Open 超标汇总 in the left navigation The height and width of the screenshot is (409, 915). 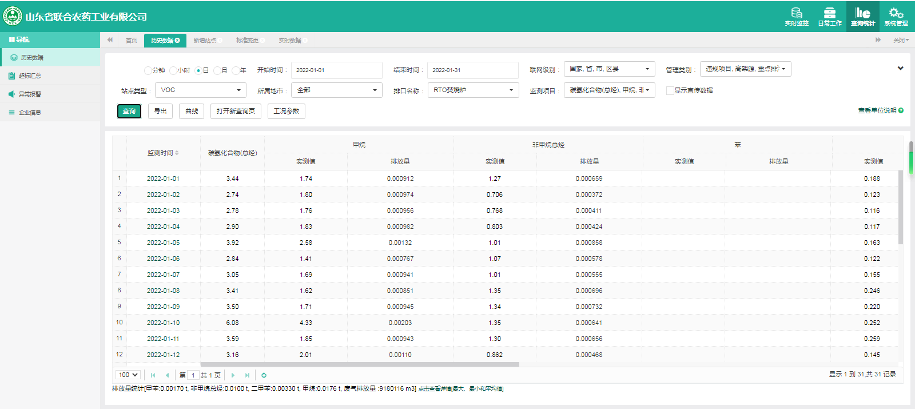30,76
